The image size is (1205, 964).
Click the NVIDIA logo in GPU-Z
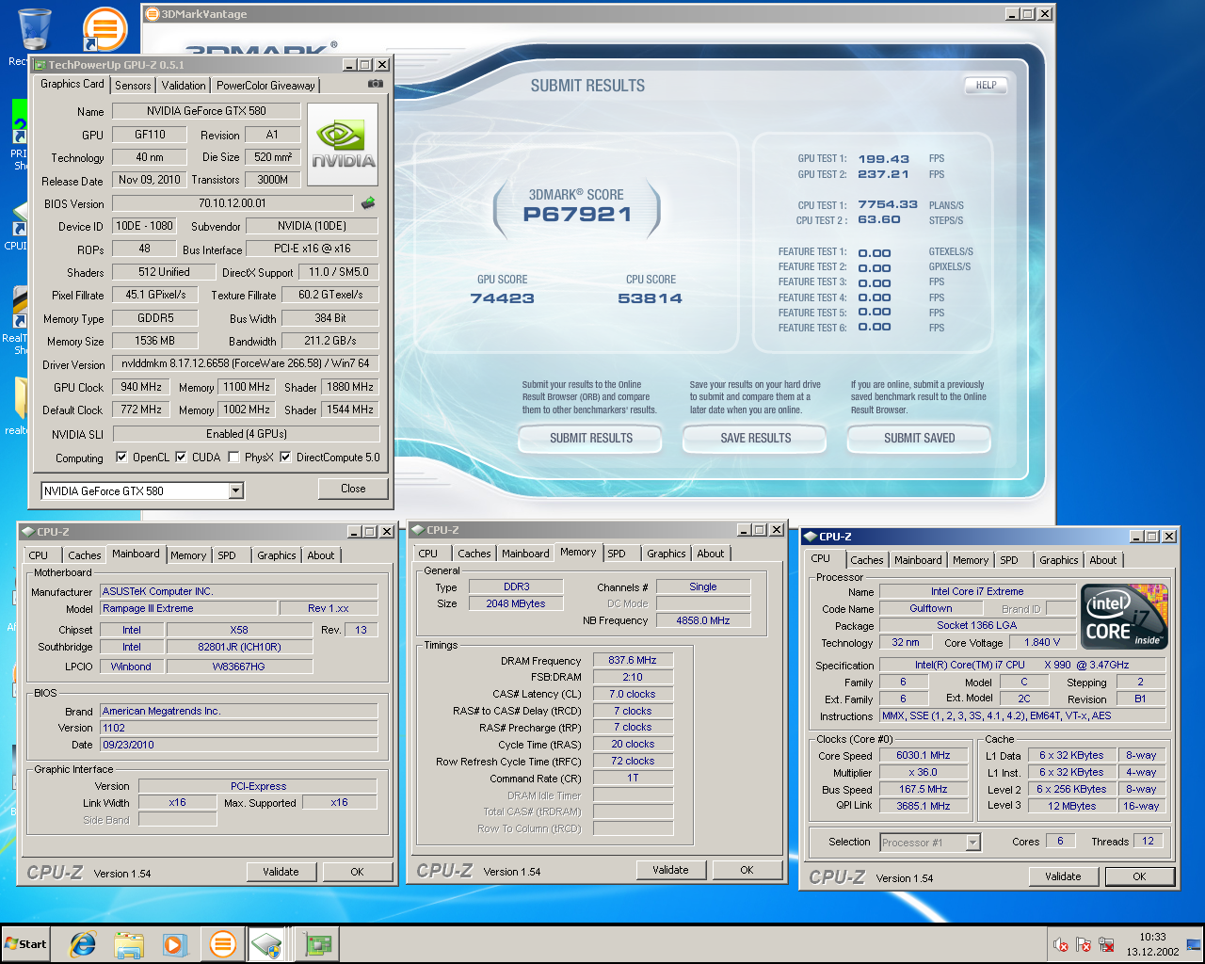click(344, 146)
